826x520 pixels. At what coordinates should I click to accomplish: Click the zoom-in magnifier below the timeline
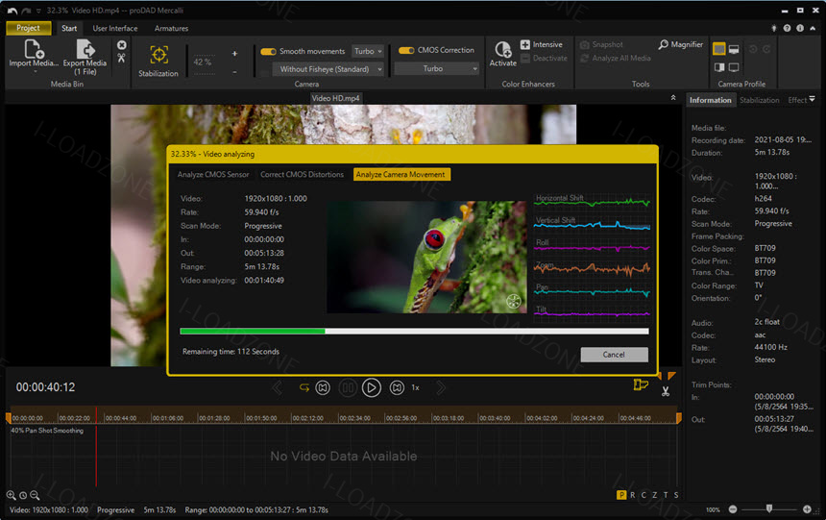coord(11,495)
